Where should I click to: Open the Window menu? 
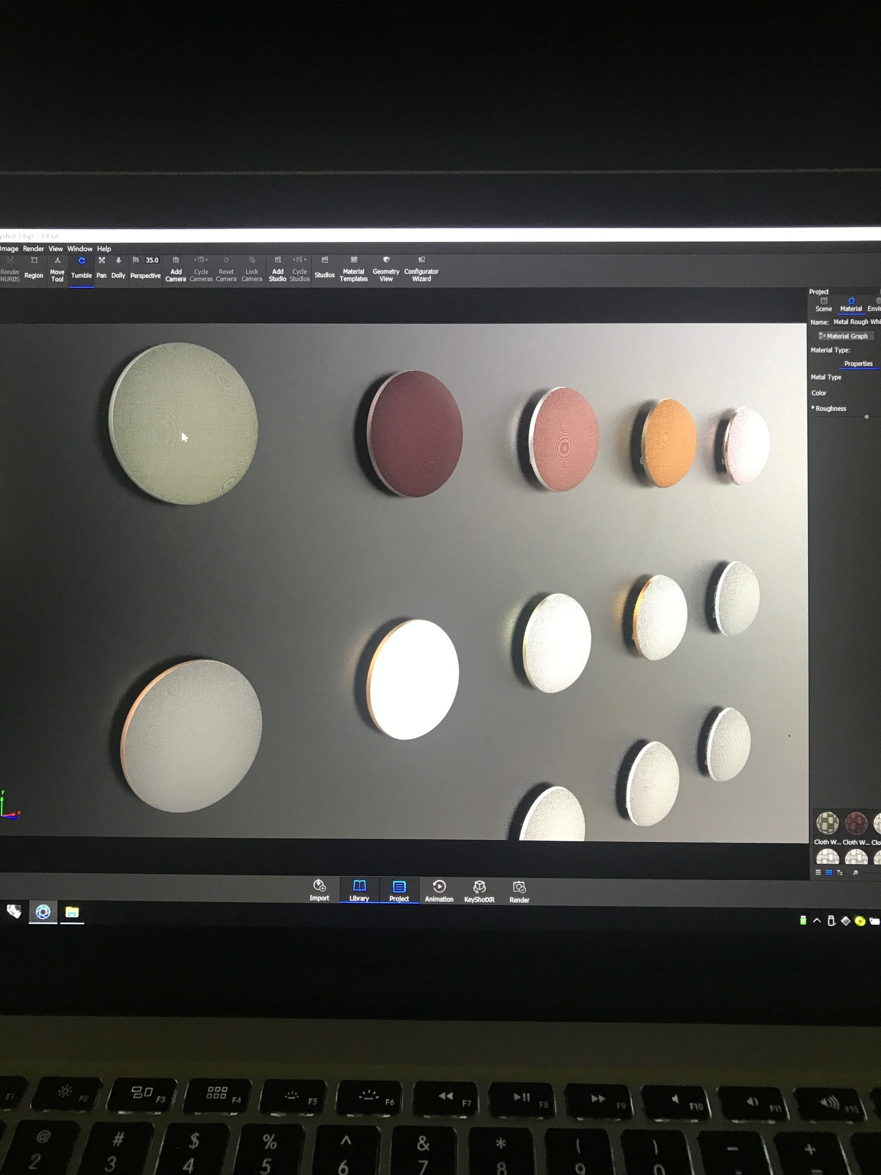[x=80, y=249]
